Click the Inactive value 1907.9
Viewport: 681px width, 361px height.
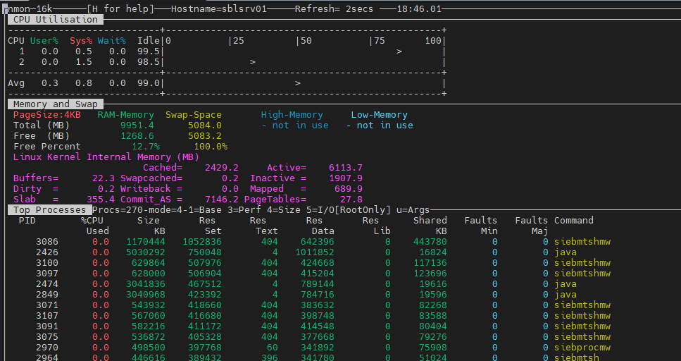(x=346, y=178)
